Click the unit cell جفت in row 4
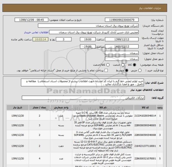The image size is (172, 167). [x=61, y=146]
